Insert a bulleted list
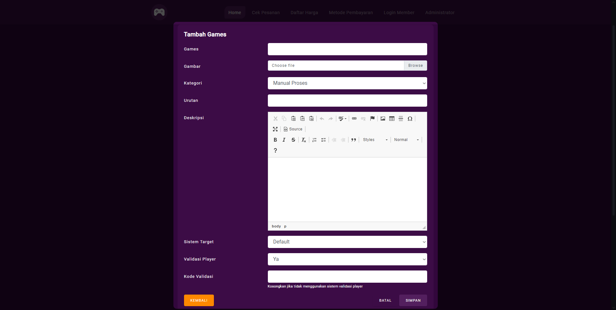The height and width of the screenshot is (310, 616). pos(323,140)
